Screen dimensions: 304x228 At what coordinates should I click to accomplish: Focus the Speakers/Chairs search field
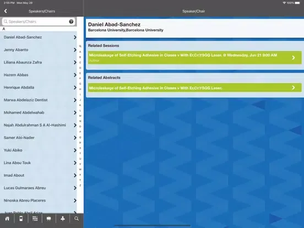(39, 21)
